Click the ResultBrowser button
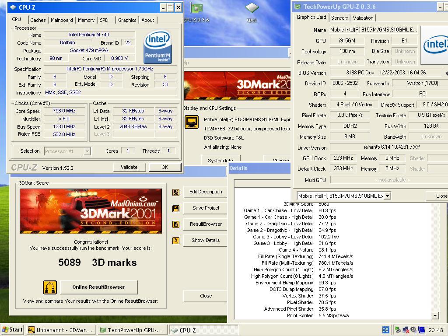Screen dimensions: 448x336 coord(206,224)
